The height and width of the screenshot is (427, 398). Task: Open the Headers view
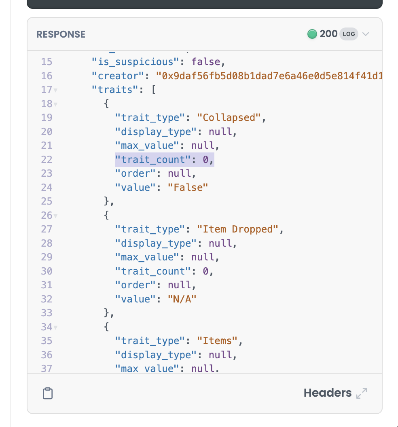(x=328, y=393)
